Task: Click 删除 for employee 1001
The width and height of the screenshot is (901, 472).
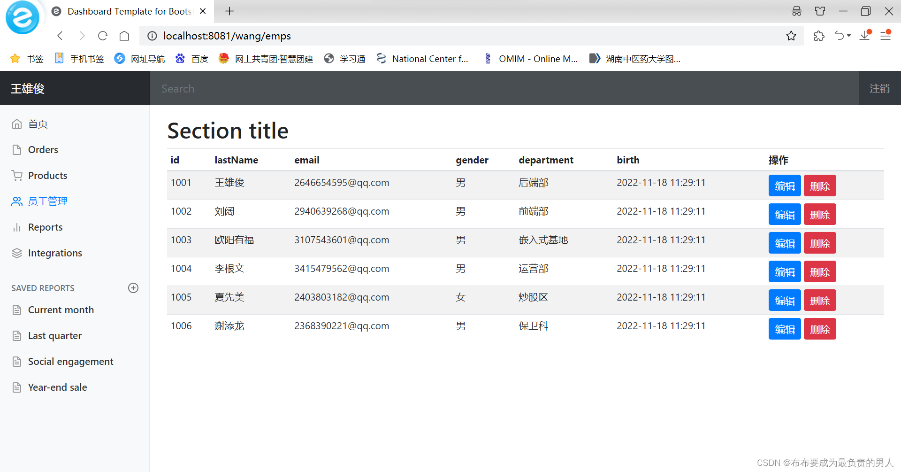Action: tap(820, 186)
